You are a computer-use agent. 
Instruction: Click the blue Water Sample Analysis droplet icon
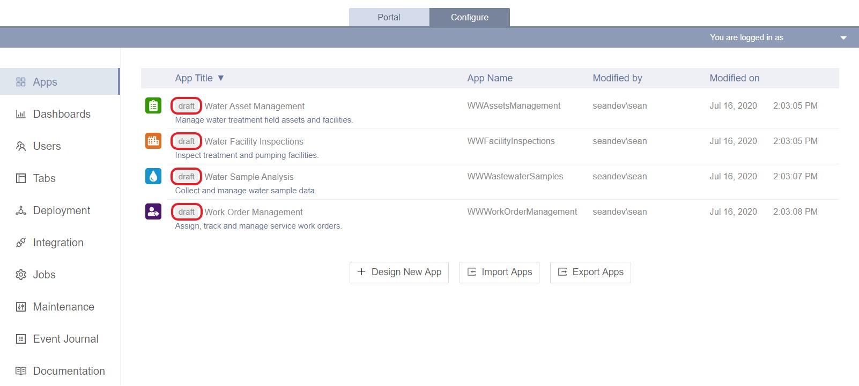153,176
